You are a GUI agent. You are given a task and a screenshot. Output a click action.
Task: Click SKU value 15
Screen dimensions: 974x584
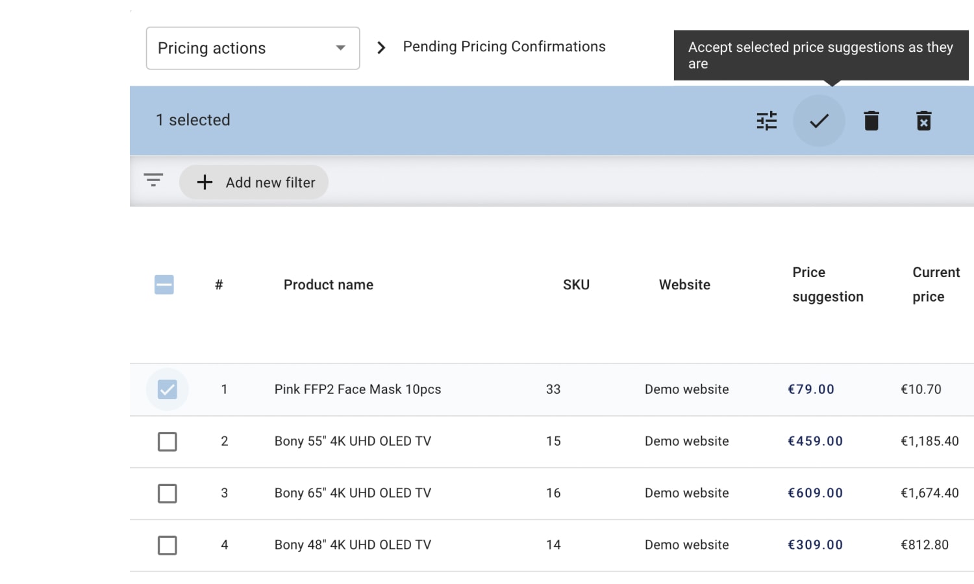pyautogui.click(x=553, y=441)
